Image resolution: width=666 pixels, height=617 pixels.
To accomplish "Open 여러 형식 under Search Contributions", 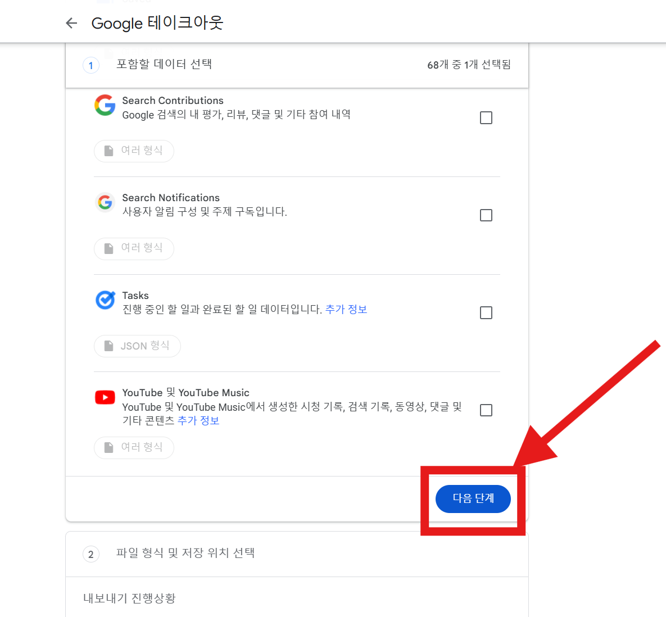I will (x=134, y=151).
